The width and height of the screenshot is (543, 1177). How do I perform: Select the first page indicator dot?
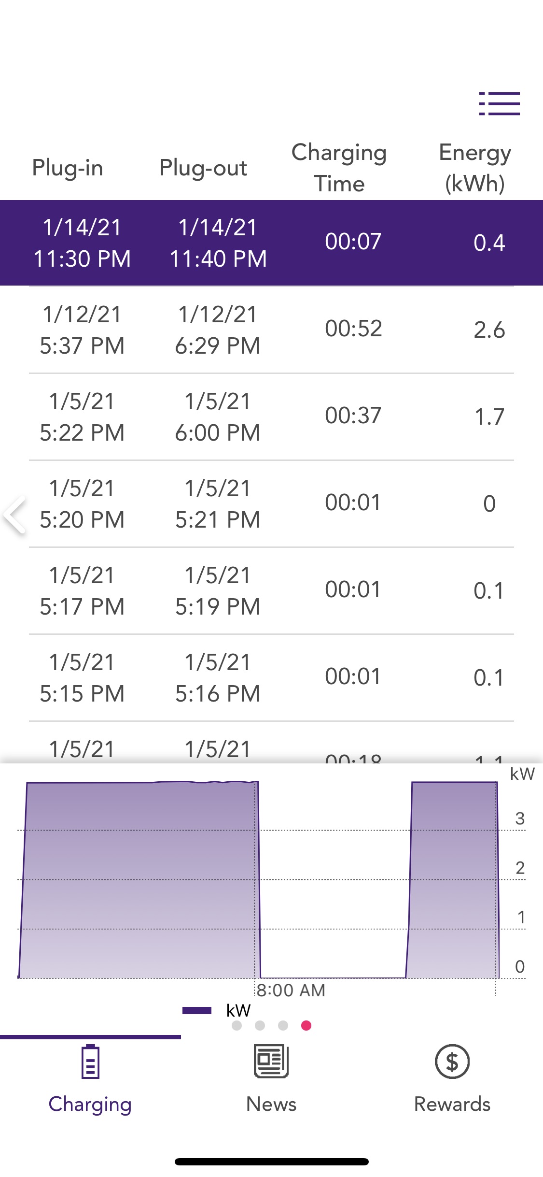point(237,1025)
